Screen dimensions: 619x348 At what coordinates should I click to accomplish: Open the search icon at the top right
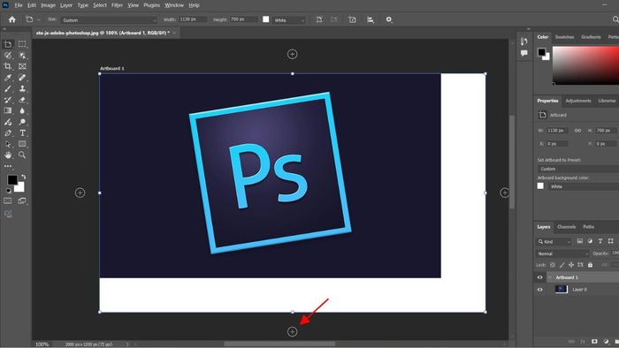tap(615, 19)
